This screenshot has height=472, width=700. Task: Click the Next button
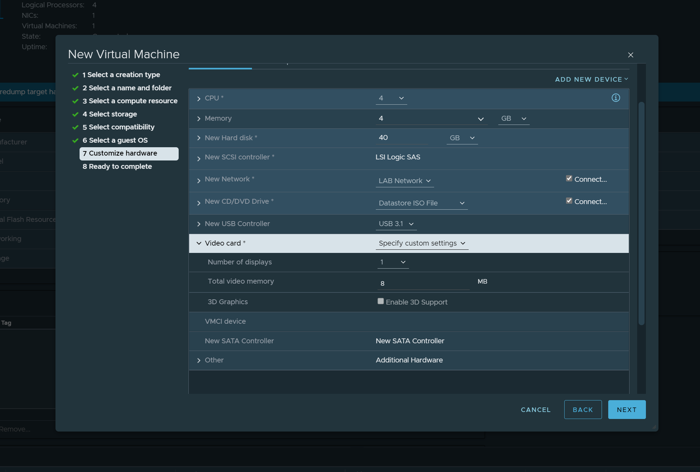tap(627, 410)
